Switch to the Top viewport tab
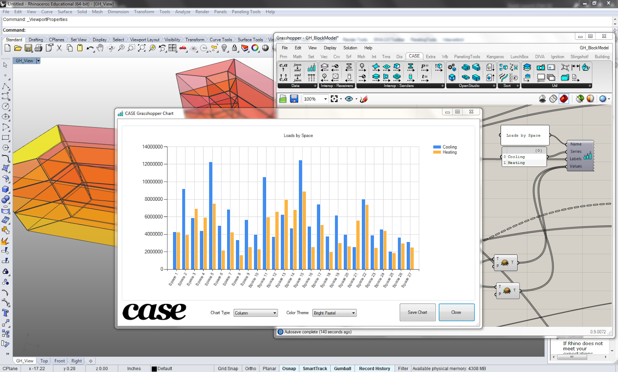The height and width of the screenshot is (372, 618). click(44, 361)
